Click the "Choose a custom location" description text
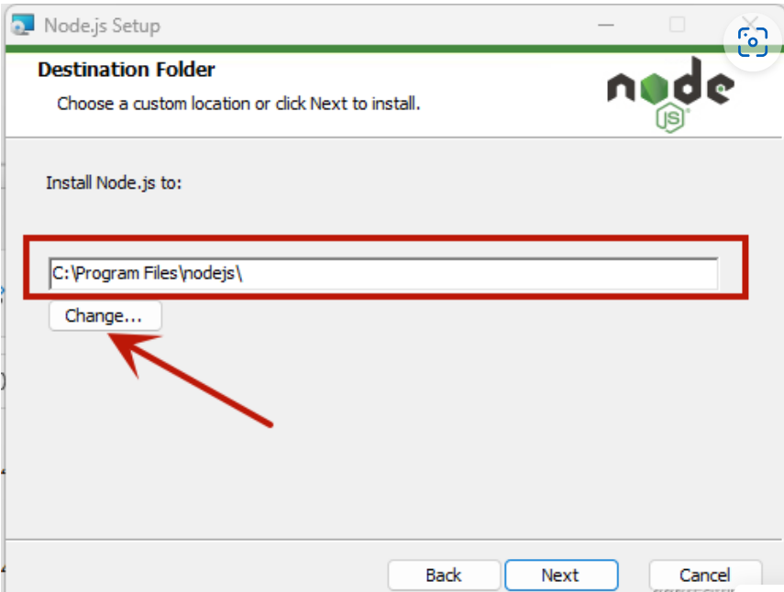Image resolution: width=784 pixels, height=592 pixels. click(238, 104)
